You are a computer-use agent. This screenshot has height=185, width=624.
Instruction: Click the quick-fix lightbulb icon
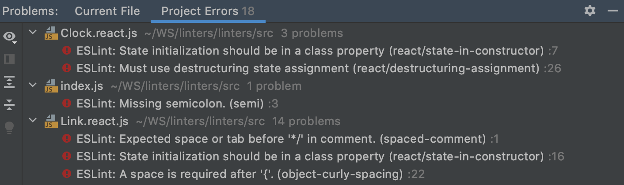(9, 128)
